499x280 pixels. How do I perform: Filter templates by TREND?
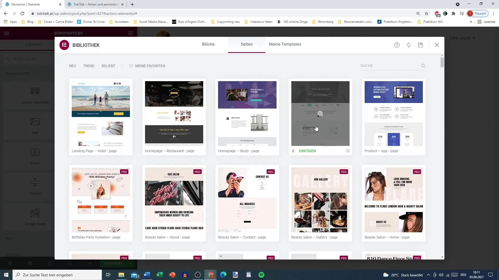click(x=89, y=66)
